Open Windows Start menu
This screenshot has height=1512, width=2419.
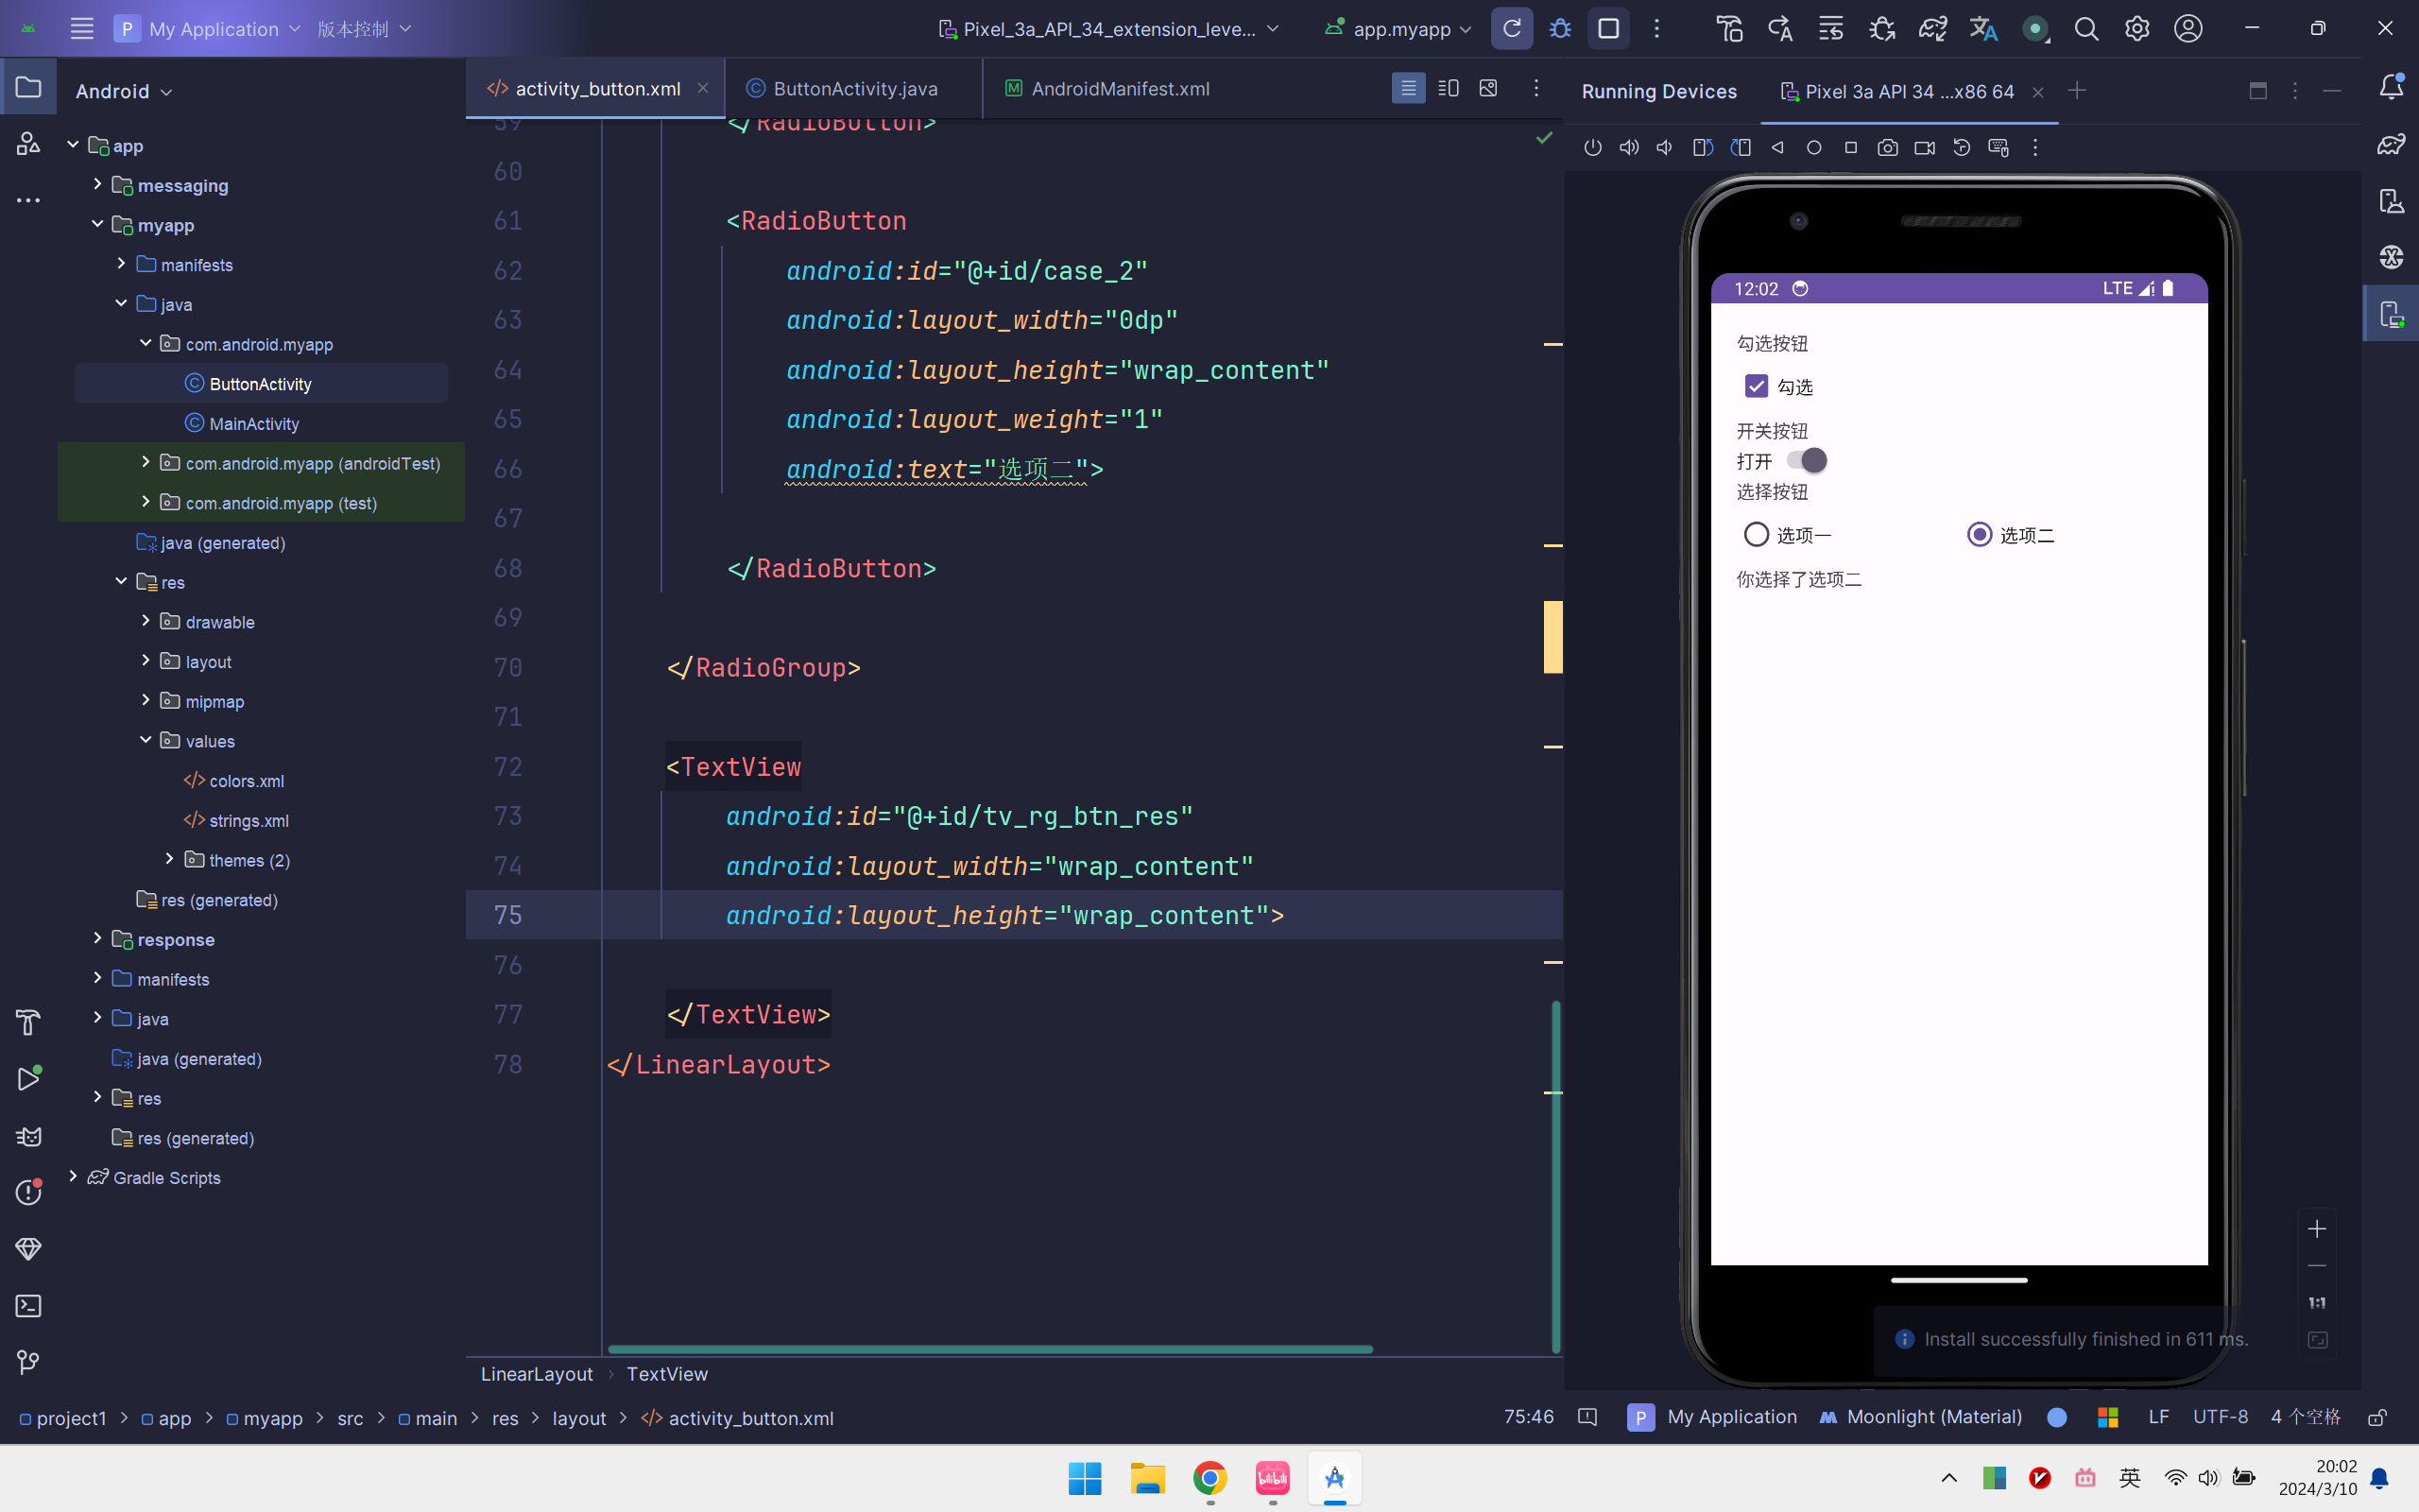pyautogui.click(x=1085, y=1478)
